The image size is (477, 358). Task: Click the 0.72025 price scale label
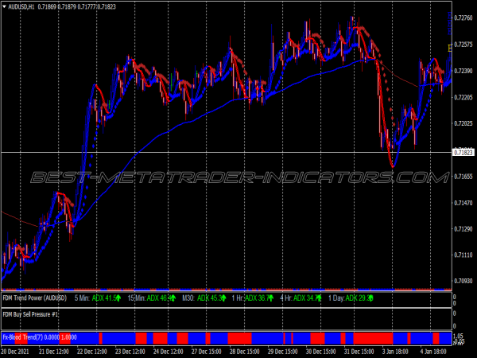463,123
